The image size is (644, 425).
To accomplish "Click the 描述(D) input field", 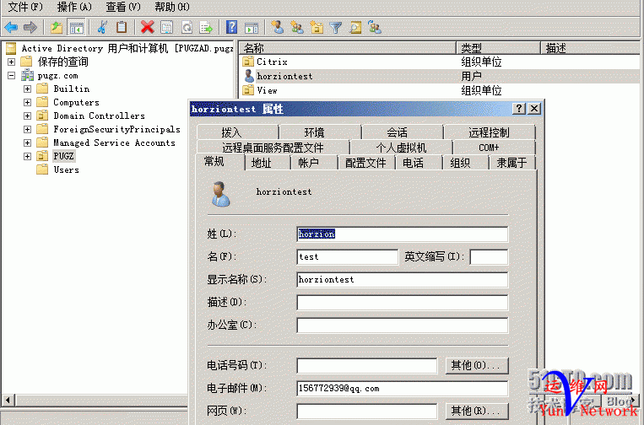I will click(x=402, y=303).
